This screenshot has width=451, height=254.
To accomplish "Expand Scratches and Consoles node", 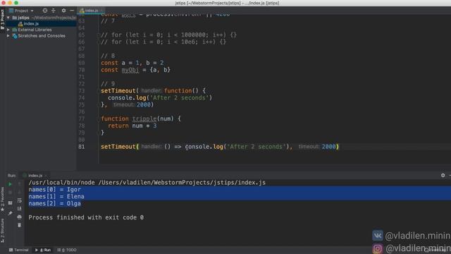I will [x=8, y=36].
